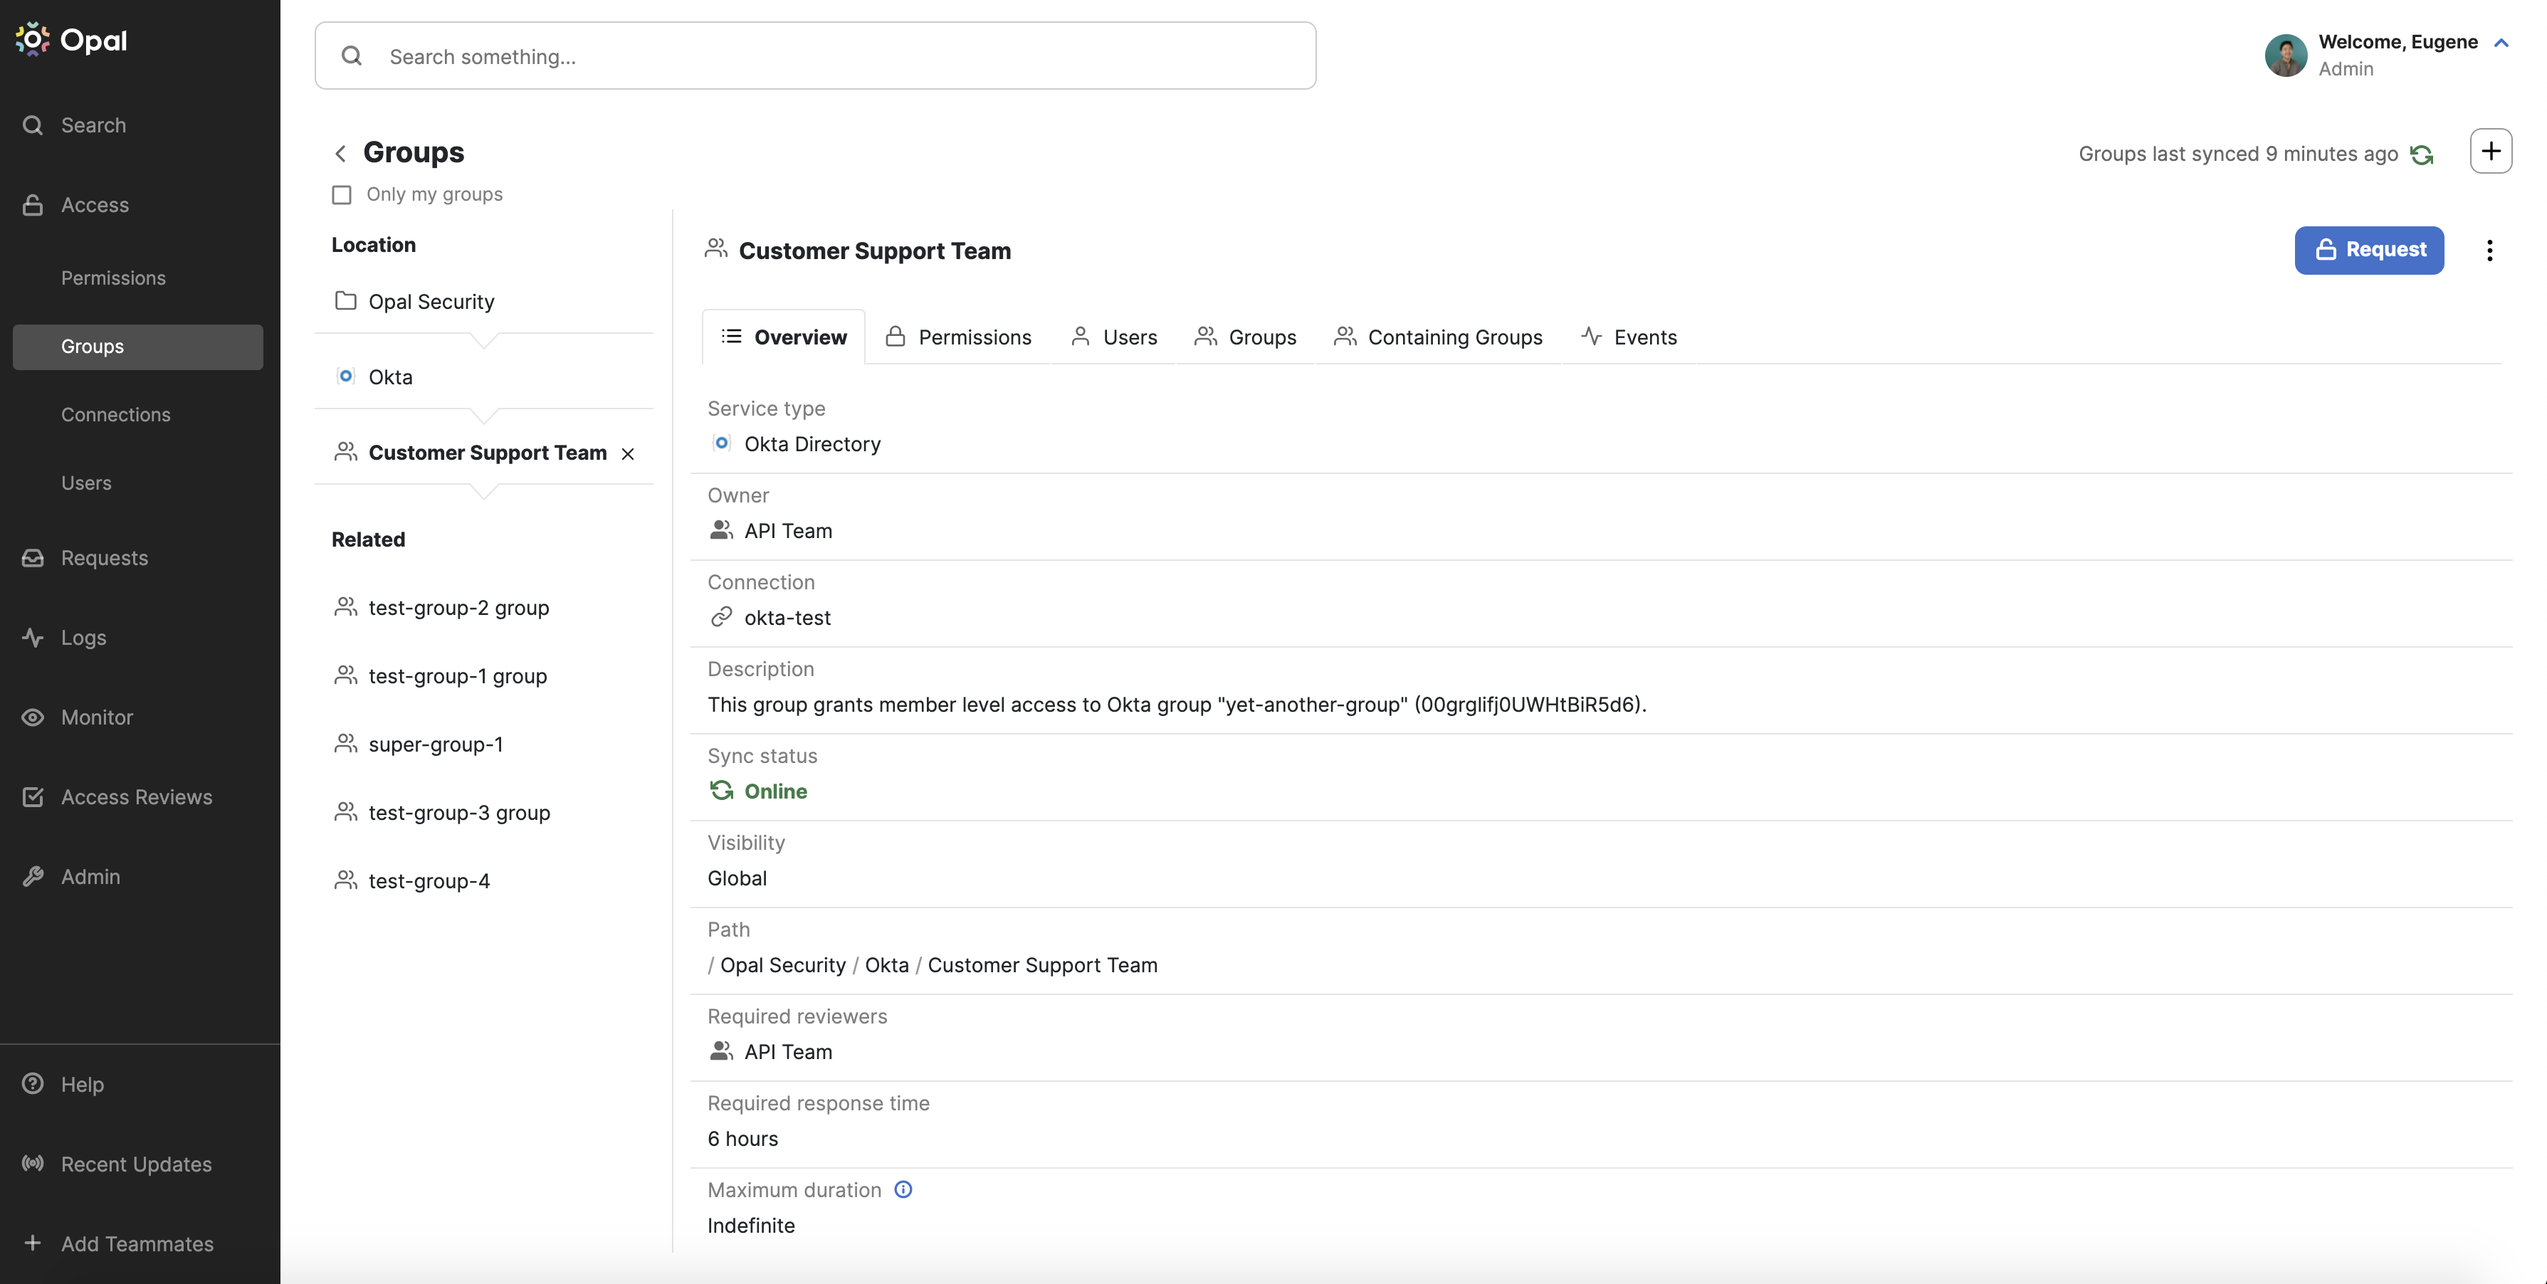Screen dimensions: 2547x1284
Task: Open Monitor eye icon in sidebar
Action: tap(33, 717)
